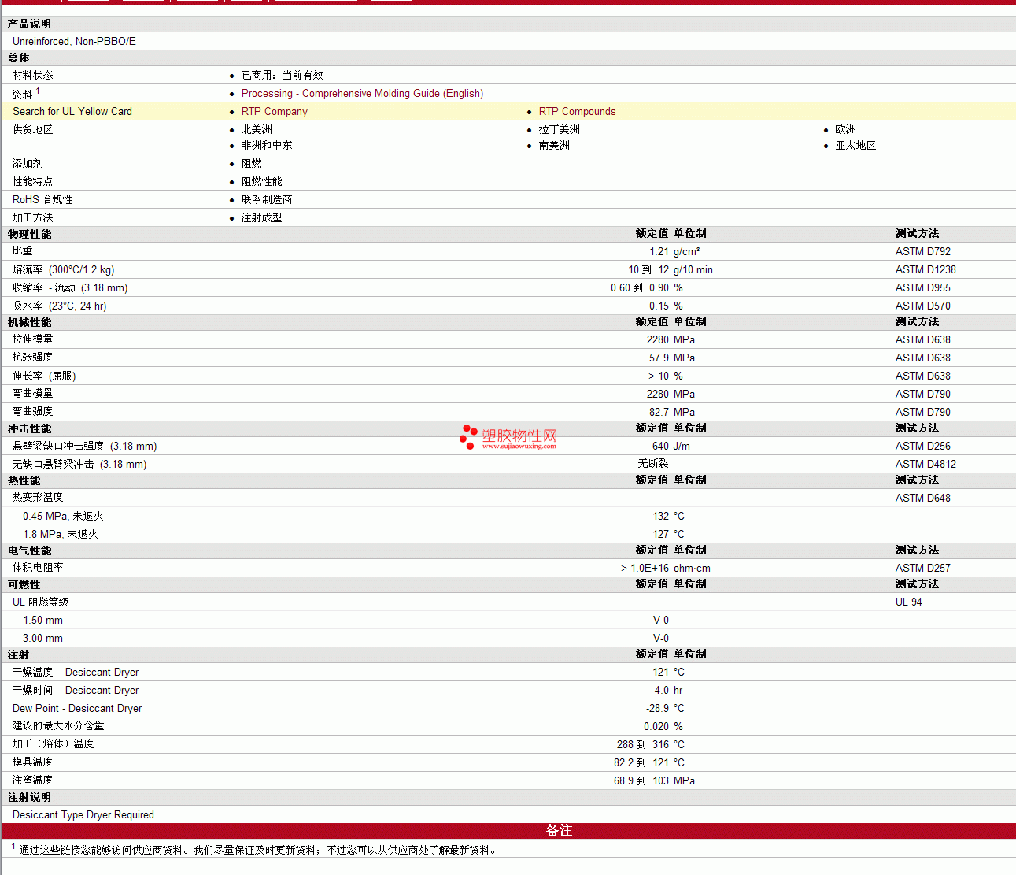1016x875 pixels.
Task: Click the Desiccant Type Dryer Required note
Action: pyautogui.click(x=84, y=814)
